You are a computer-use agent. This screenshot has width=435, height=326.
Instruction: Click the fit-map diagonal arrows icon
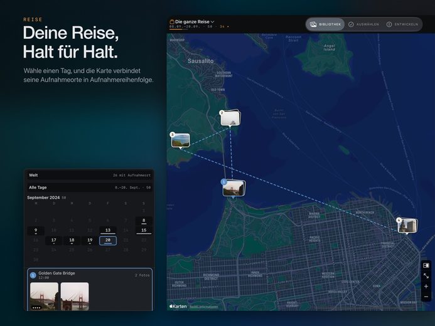[x=426, y=276]
